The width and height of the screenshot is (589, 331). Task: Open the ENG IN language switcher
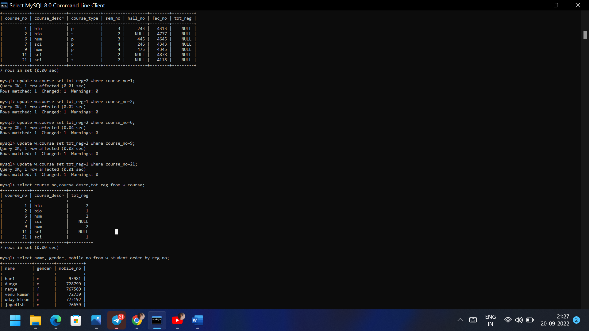(x=491, y=320)
